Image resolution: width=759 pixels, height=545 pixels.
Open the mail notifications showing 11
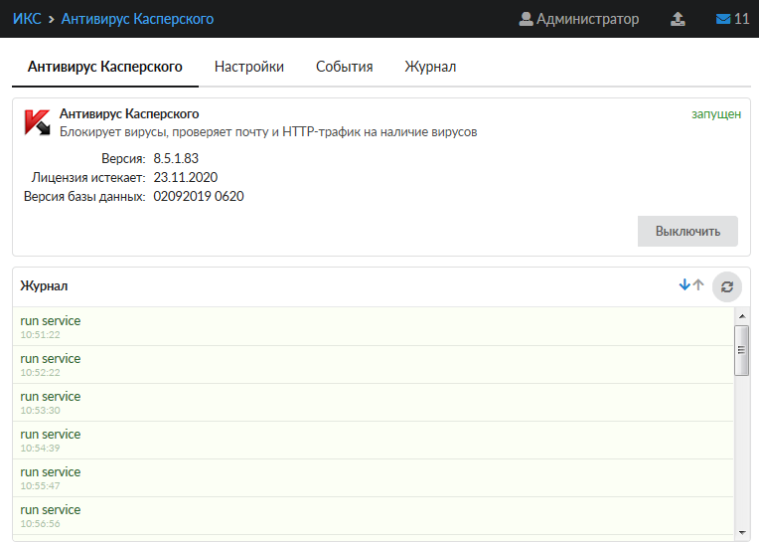[x=732, y=19]
